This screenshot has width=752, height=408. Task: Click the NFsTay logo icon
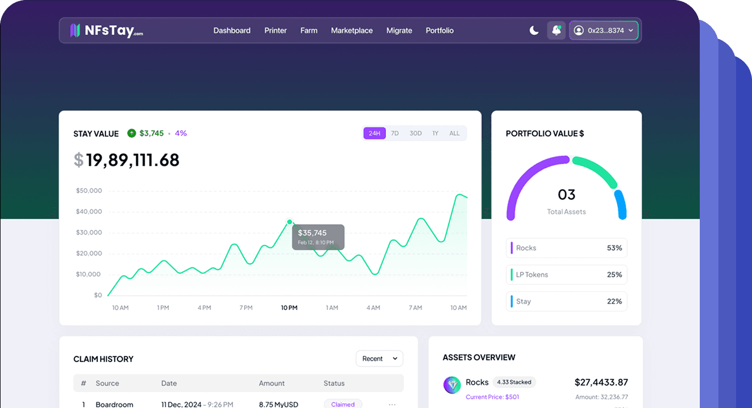click(x=75, y=31)
